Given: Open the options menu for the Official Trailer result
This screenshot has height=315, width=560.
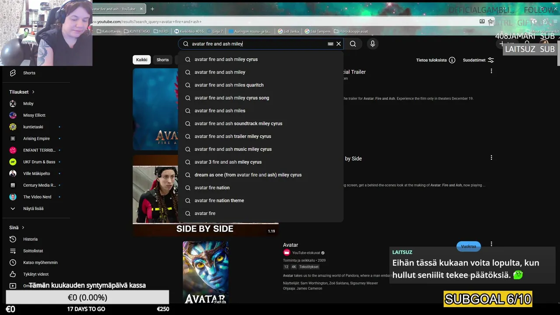Looking at the screenshot, I should [491, 71].
